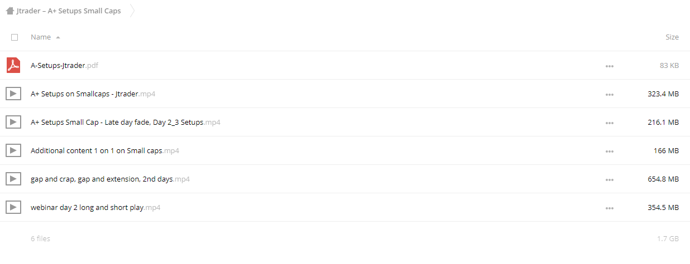Open more options for Late day fade file
This screenshot has width=690, height=264.
point(609,123)
